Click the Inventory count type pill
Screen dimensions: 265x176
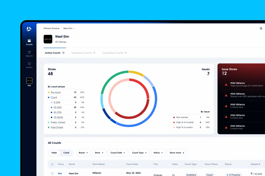pyautogui.click(x=191, y=174)
